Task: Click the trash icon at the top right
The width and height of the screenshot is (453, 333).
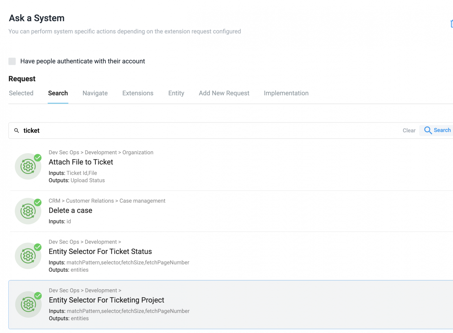Action: [451, 24]
